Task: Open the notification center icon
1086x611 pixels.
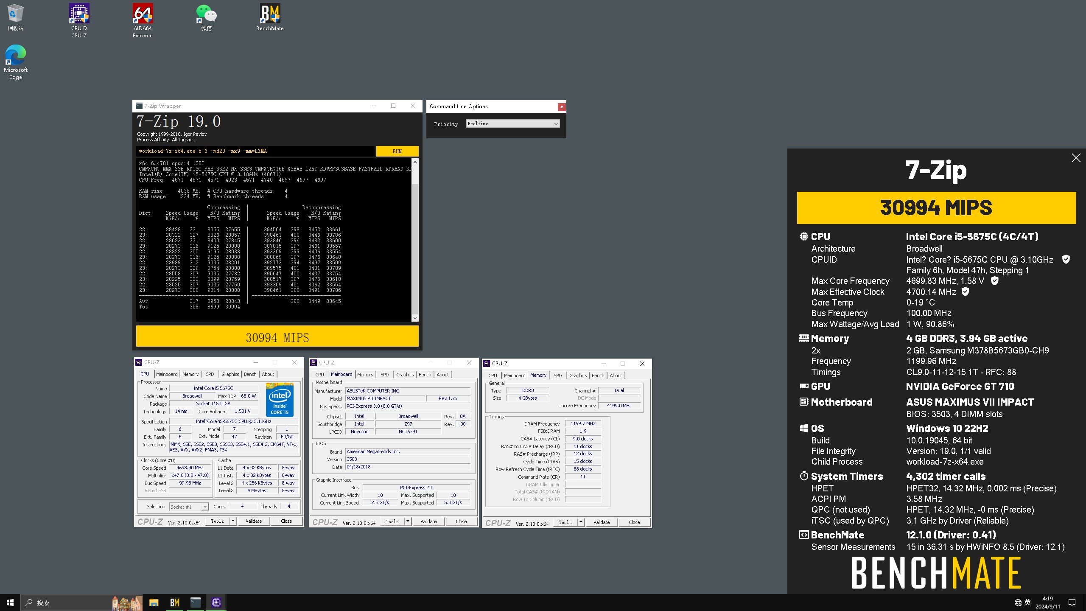Action: pyautogui.click(x=1072, y=603)
